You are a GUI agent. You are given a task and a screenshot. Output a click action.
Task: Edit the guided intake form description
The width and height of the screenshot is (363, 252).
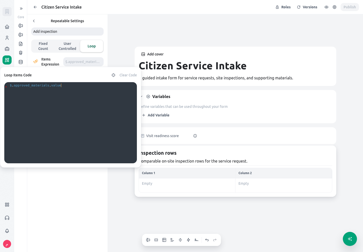click(217, 78)
